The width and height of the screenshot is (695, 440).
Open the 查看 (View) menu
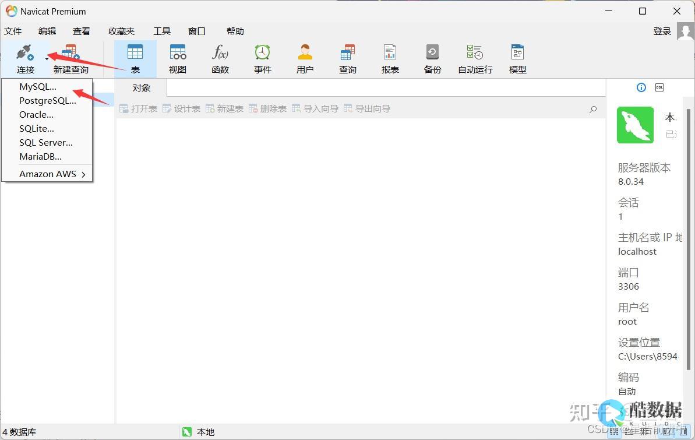coord(82,31)
